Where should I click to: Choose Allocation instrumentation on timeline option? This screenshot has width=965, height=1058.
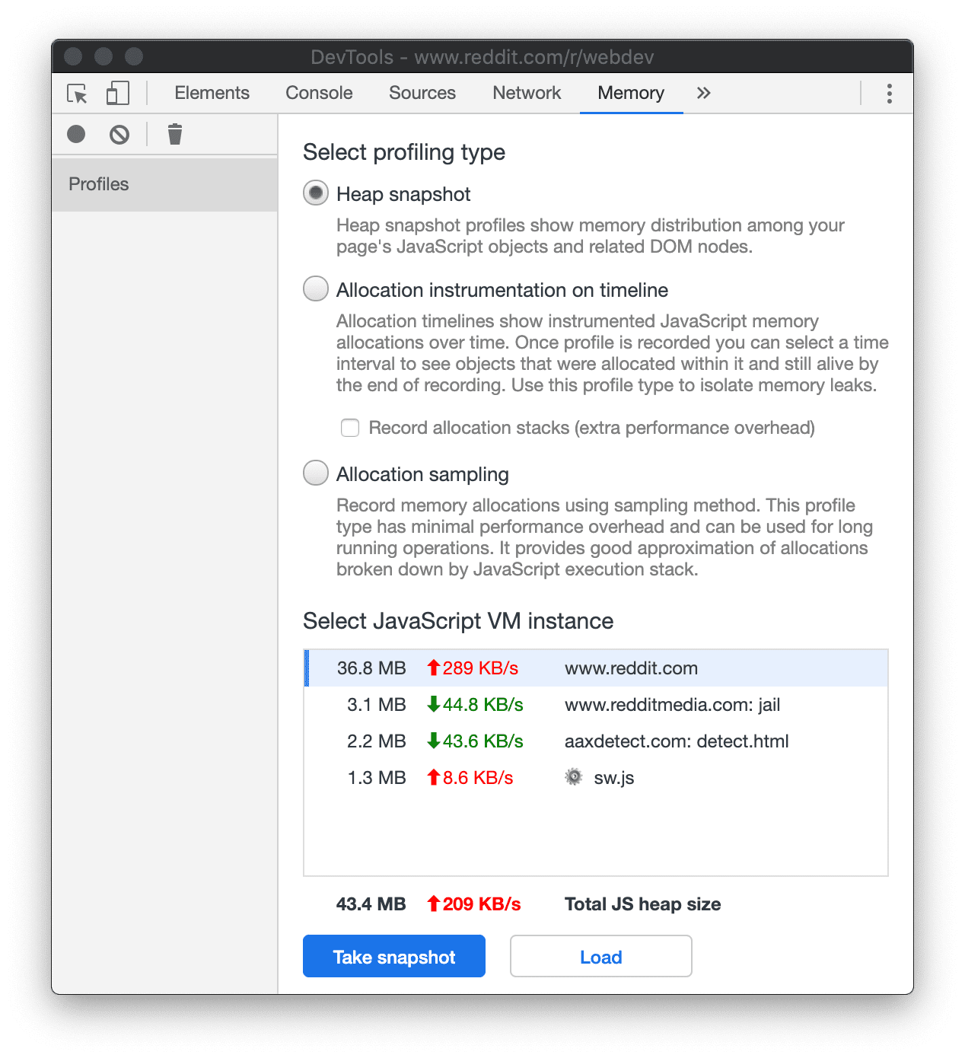tap(316, 289)
